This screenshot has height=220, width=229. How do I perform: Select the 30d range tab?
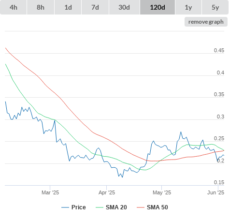point(124,7)
